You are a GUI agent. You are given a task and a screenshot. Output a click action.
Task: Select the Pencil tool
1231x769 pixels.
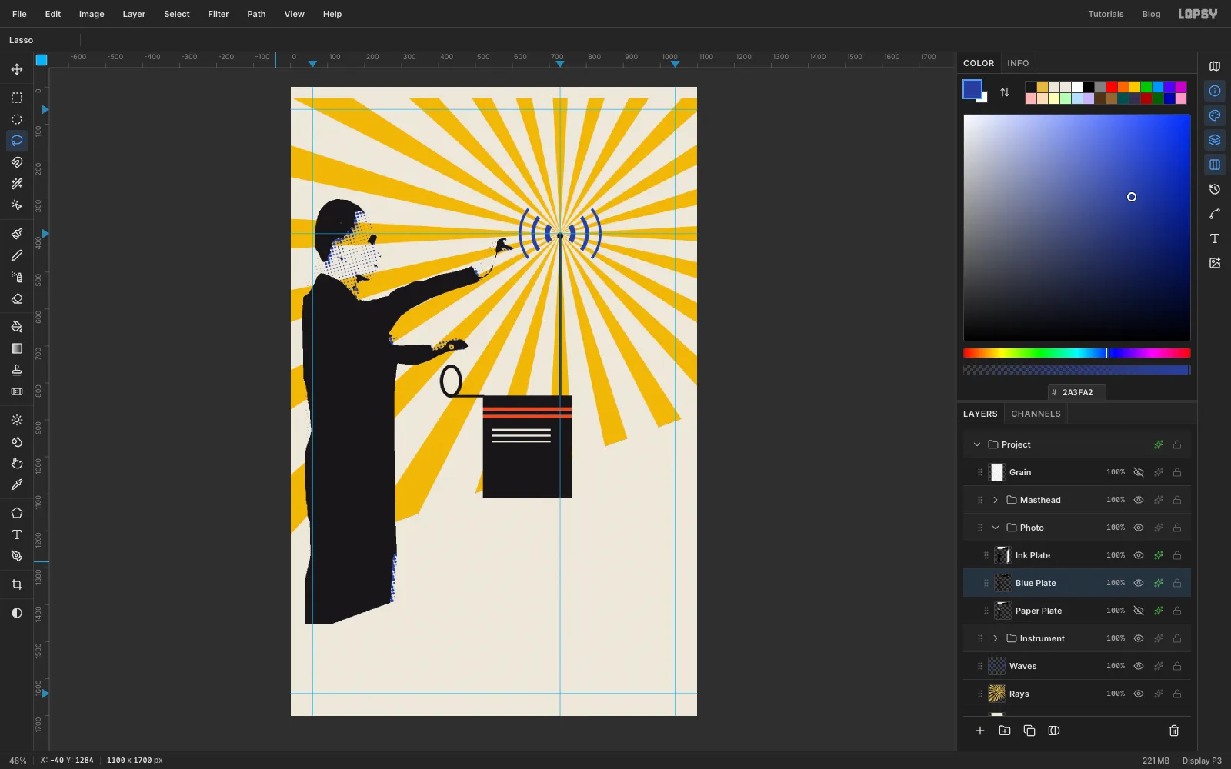tap(17, 255)
